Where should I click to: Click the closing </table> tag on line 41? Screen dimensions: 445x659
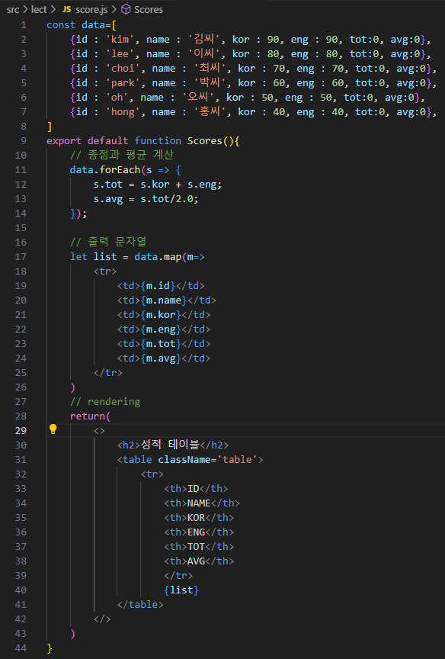[x=140, y=605]
